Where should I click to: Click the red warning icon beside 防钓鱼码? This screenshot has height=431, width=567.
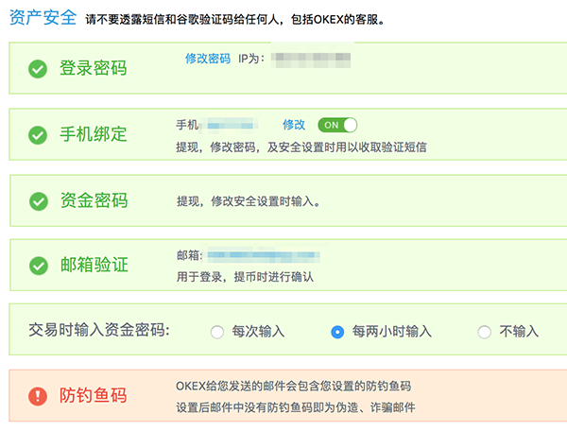pos(38,396)
